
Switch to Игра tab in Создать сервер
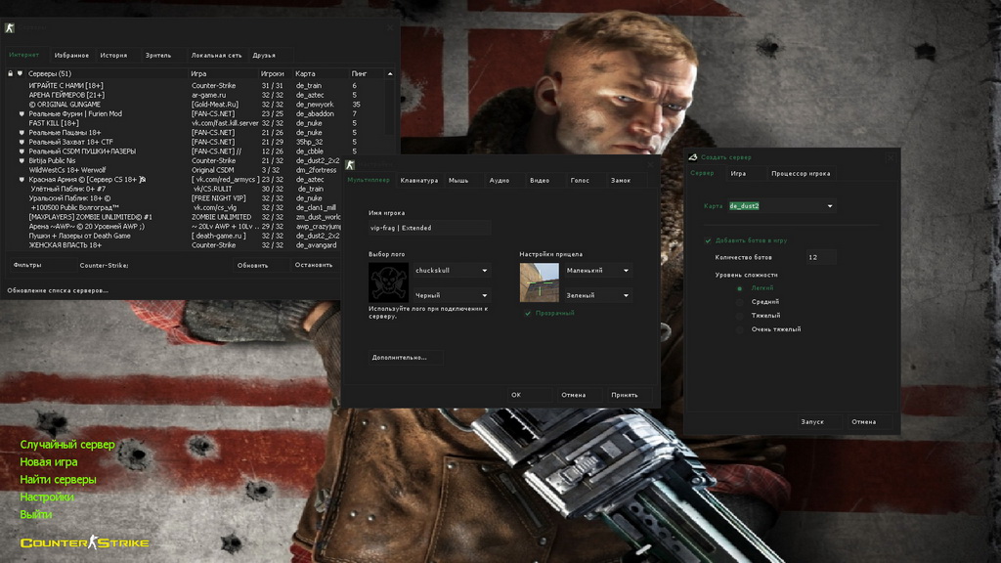point(738,174)
